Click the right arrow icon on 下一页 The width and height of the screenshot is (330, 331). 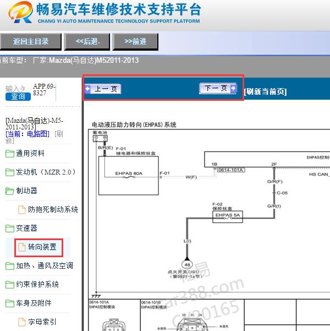233,88
